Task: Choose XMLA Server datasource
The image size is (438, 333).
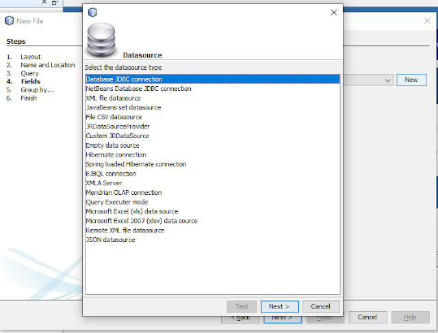Action: point(213,183)
